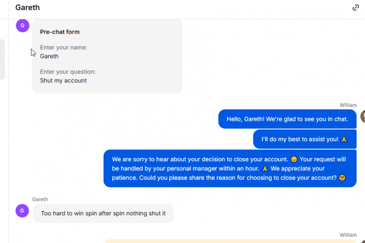365x243 pixels.
Task: Click the left sidebar gray panel edge
Action: (2, 59)
